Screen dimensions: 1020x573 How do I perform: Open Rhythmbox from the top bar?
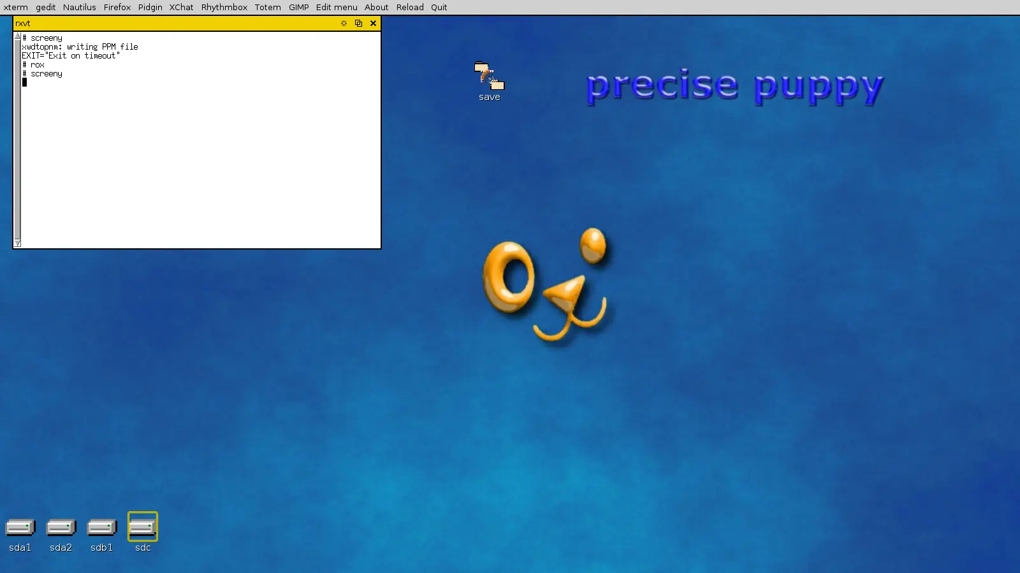[x=224, y=7]
